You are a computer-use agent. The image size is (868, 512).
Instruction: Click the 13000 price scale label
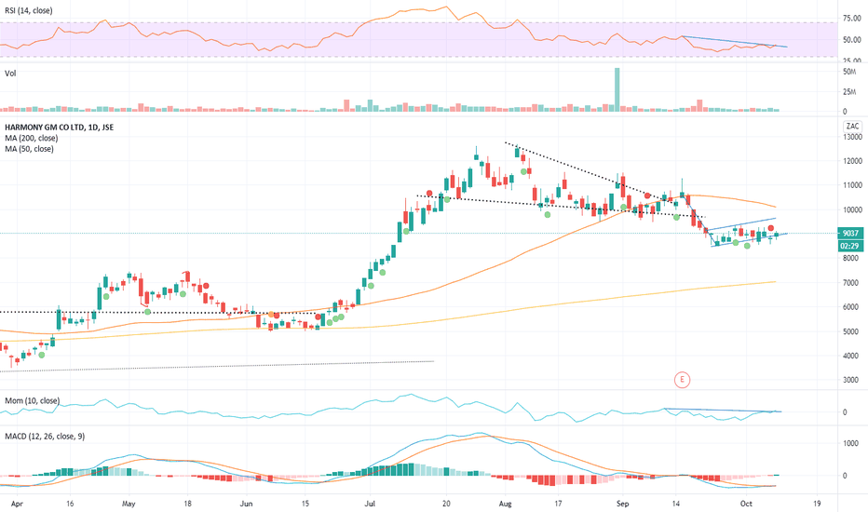[852, 137]
